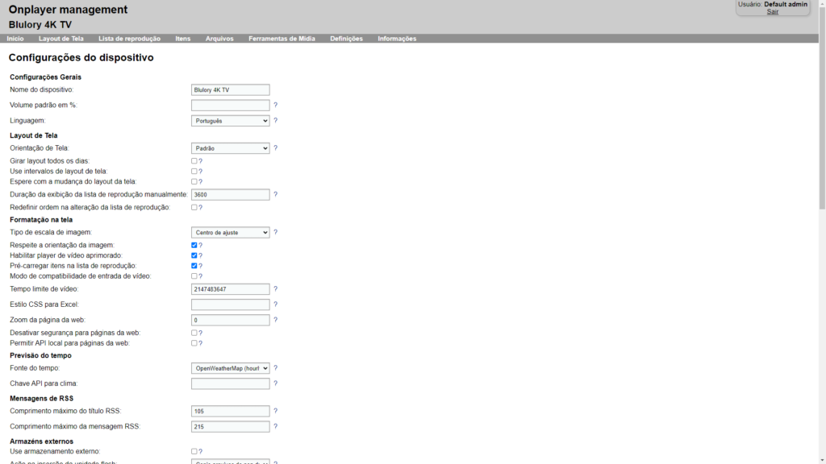The width and height of the screenshot is (826, 464).
Task: Open the Linguagem dropdown
Action: 230,121
